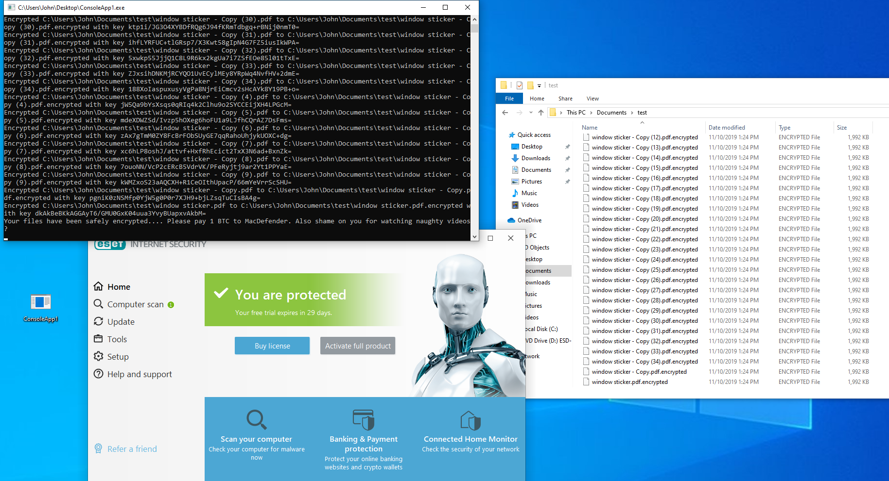Select file window sticker - Copy (24).pdf.encrypted
This screenshot has width=889, height=481.
click(645, 260)
